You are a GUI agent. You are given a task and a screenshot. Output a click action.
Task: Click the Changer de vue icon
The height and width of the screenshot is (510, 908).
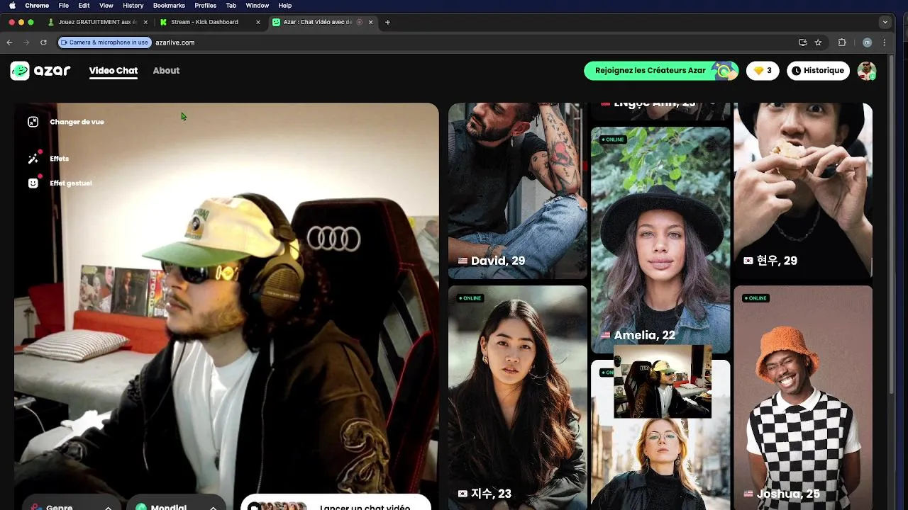(x=33, y=122)
